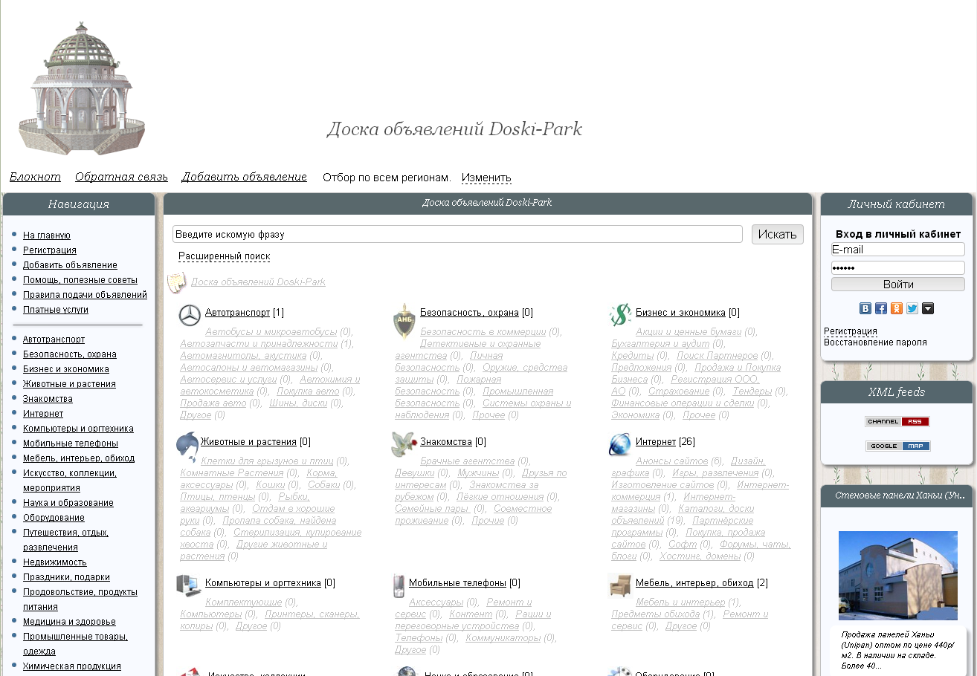977x676 pixels.
Task: Open Оборудование in the sidebar navigation
Action: [54, 518]
